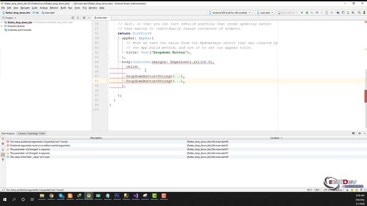Click the Scaffold class name in code
367x206 pixels.
point(142,33)
